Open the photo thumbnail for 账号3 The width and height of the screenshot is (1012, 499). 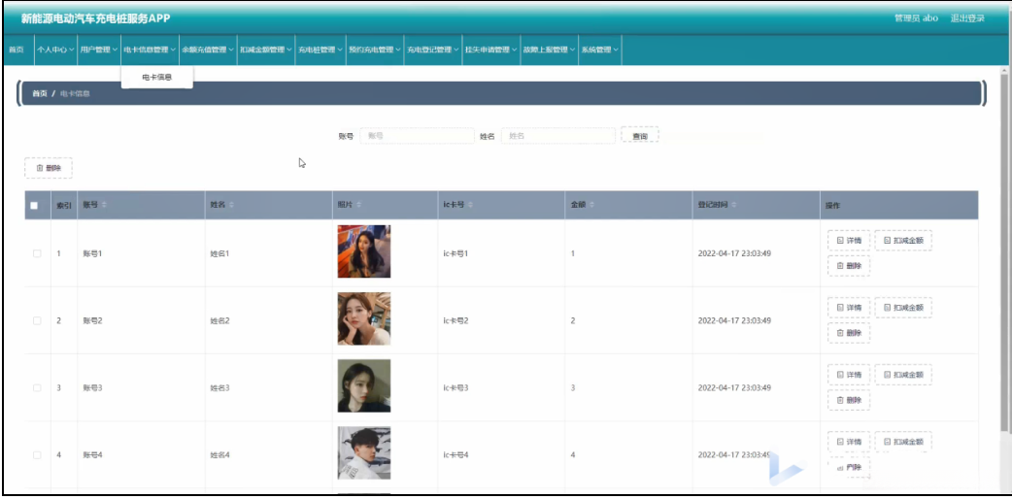[x=364, y=385]
